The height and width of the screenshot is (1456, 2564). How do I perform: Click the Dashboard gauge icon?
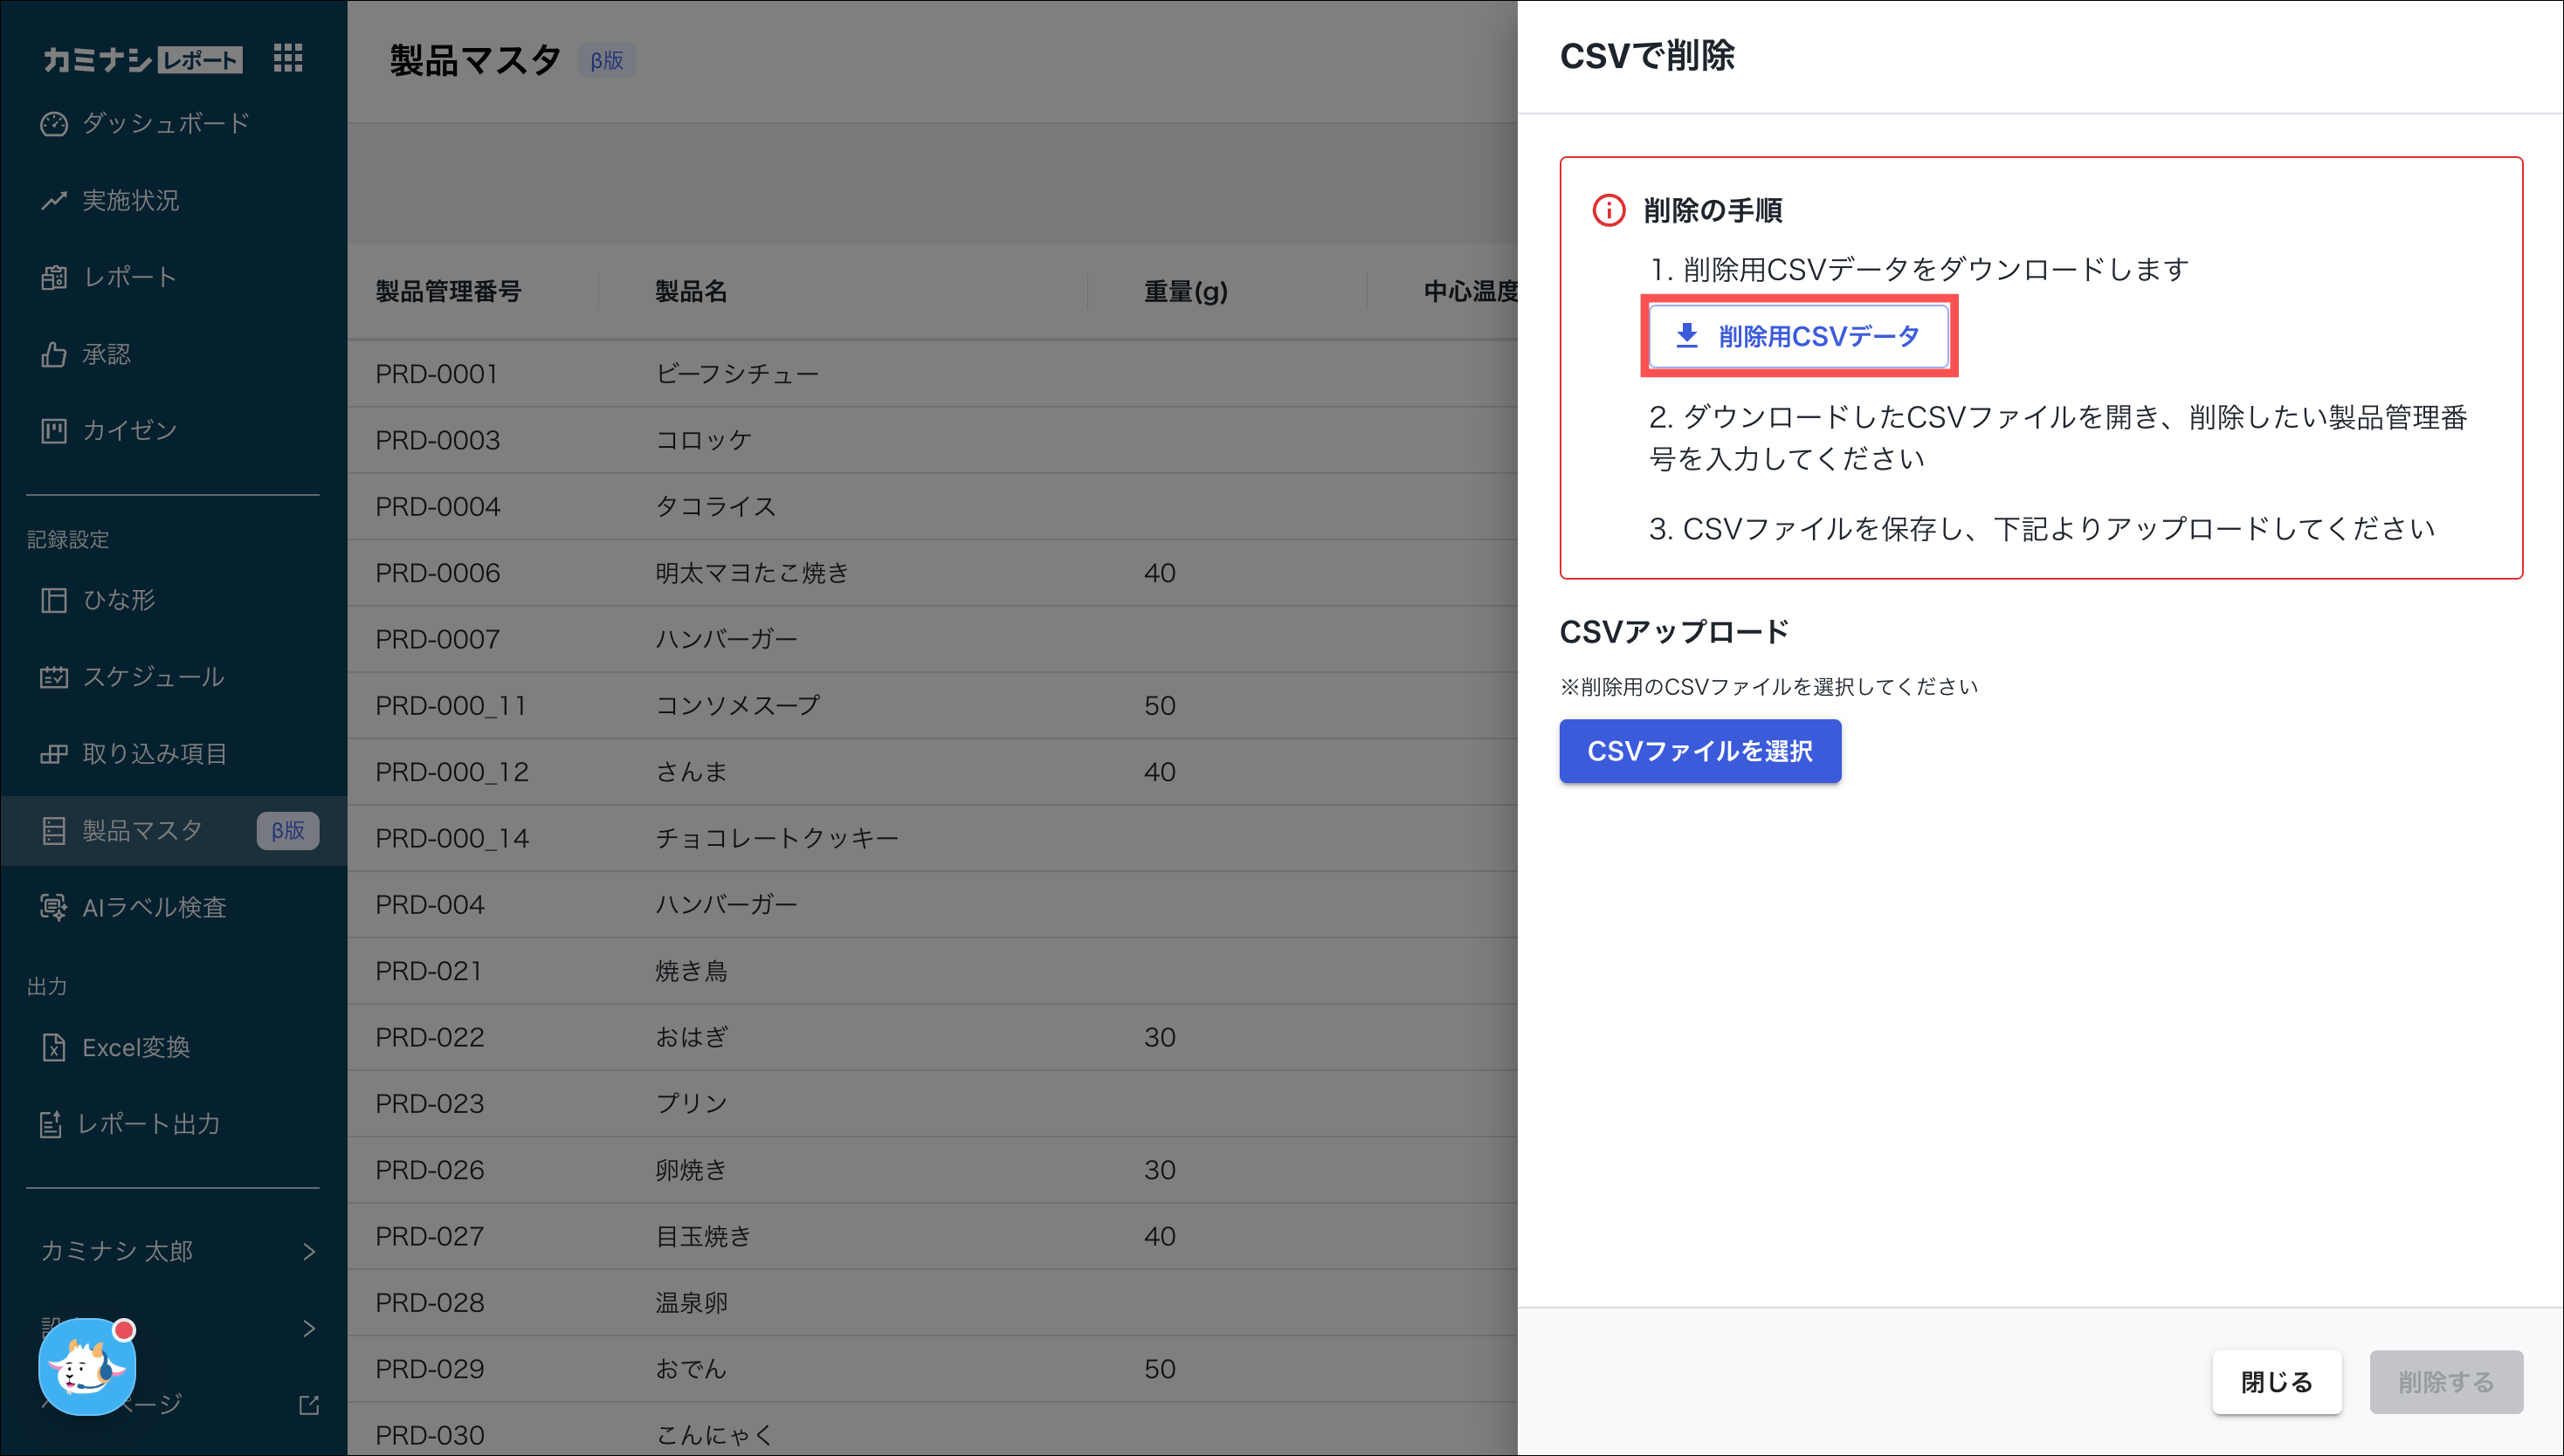(x=53, y=124)
